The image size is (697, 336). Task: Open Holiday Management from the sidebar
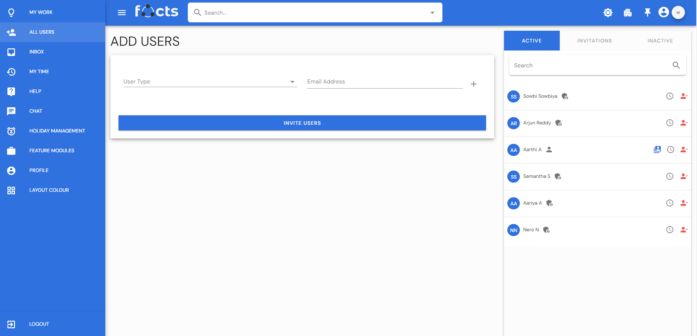click(57, 131)
